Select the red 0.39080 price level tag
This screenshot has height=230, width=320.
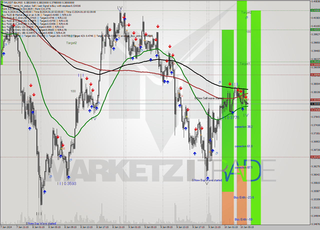tap(315, 64)
